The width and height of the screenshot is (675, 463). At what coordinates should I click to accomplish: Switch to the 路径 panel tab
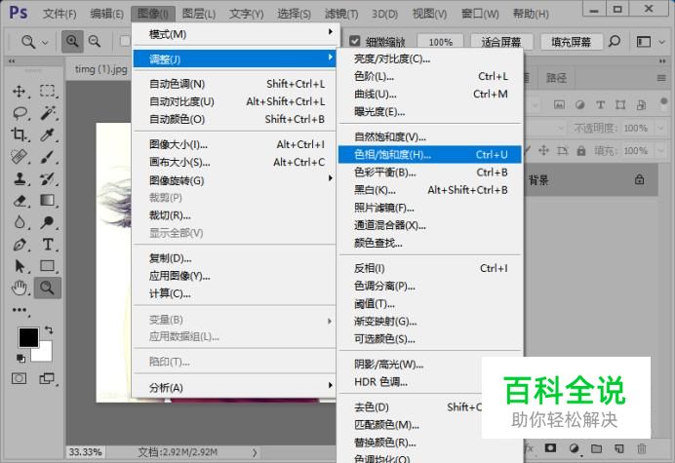pos(556,78)
